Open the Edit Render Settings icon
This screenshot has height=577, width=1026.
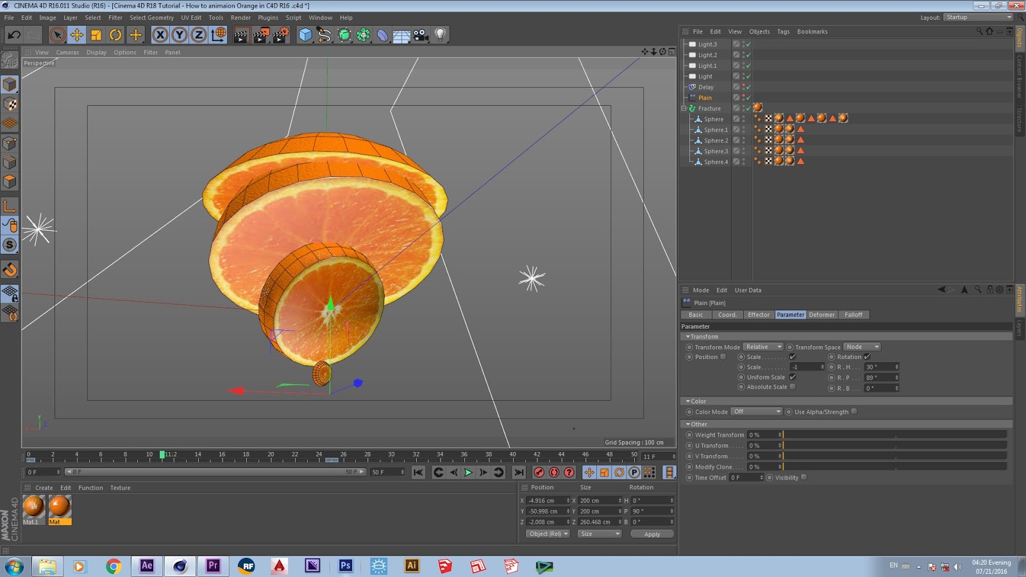coord(281,35)
